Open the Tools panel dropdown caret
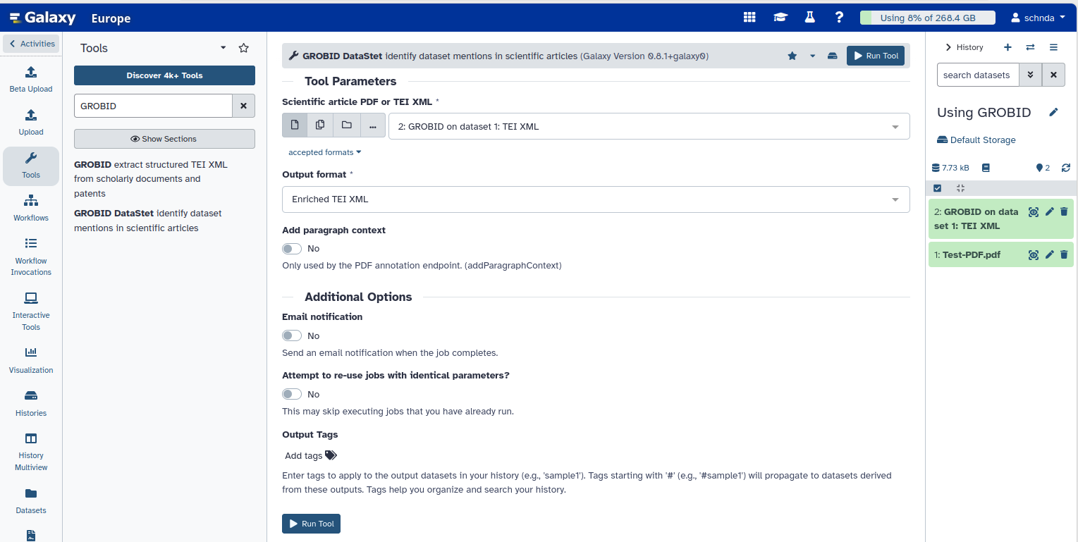Image resolution: width=1078 pixels, height=542 pixels. point(223,48)
